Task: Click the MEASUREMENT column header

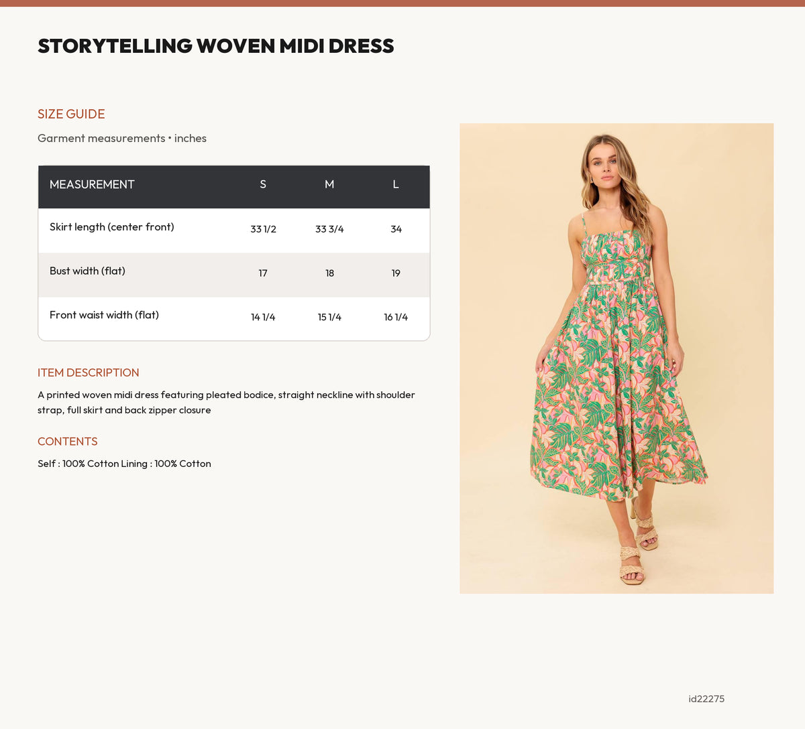Action: click(x=92, y=184)
